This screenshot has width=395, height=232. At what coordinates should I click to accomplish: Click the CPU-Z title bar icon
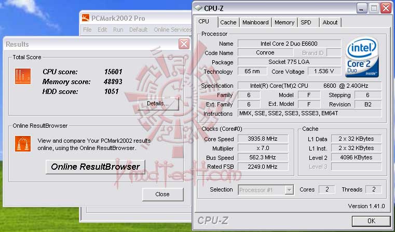click(x=198, y=8)
